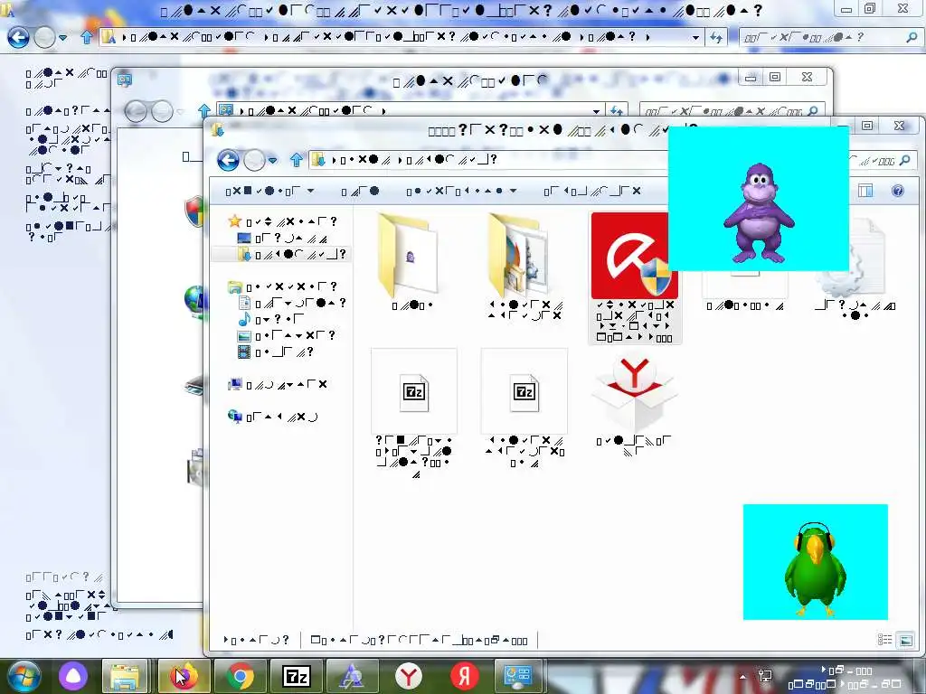
Task: Open recent pages dropdown in front window
Action: [273, 160]
